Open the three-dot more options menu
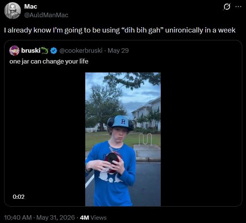The width and height of the screenshot is (246, 223). [238, 7]
